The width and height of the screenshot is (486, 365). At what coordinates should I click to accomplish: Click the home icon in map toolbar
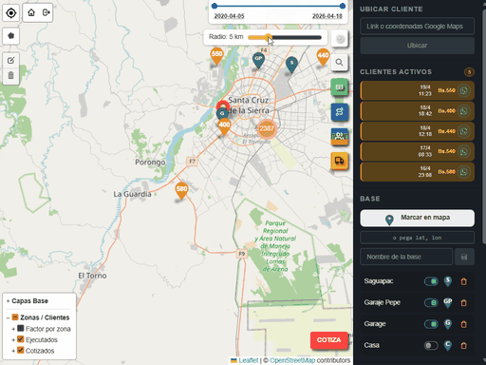[x=31, y=12]
